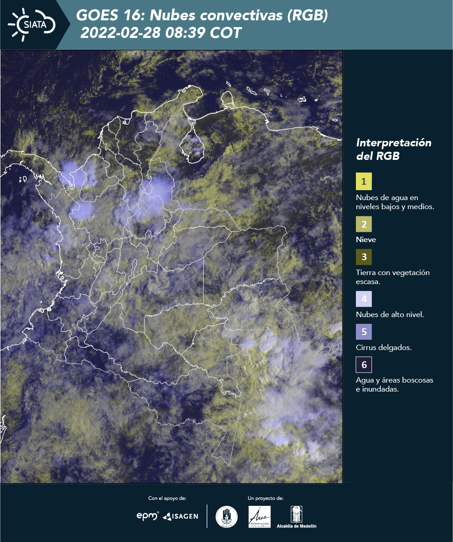Click the satellite map image over Colombia
The image size is (453, 542).
[171, 266]
